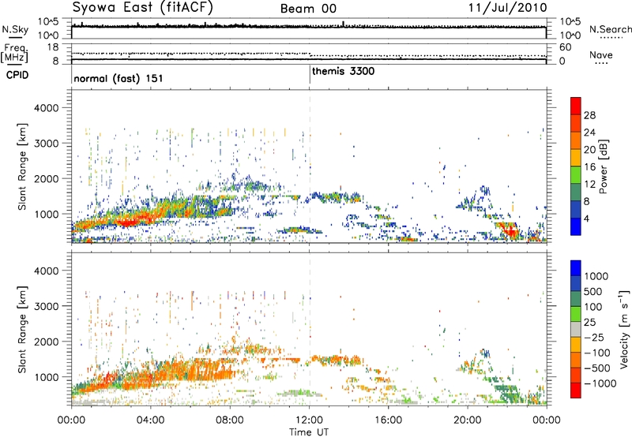Viewport: 632px width, 437px height.
Task: Click the '20' label on Power colorbar
Action: click(589, 150)
